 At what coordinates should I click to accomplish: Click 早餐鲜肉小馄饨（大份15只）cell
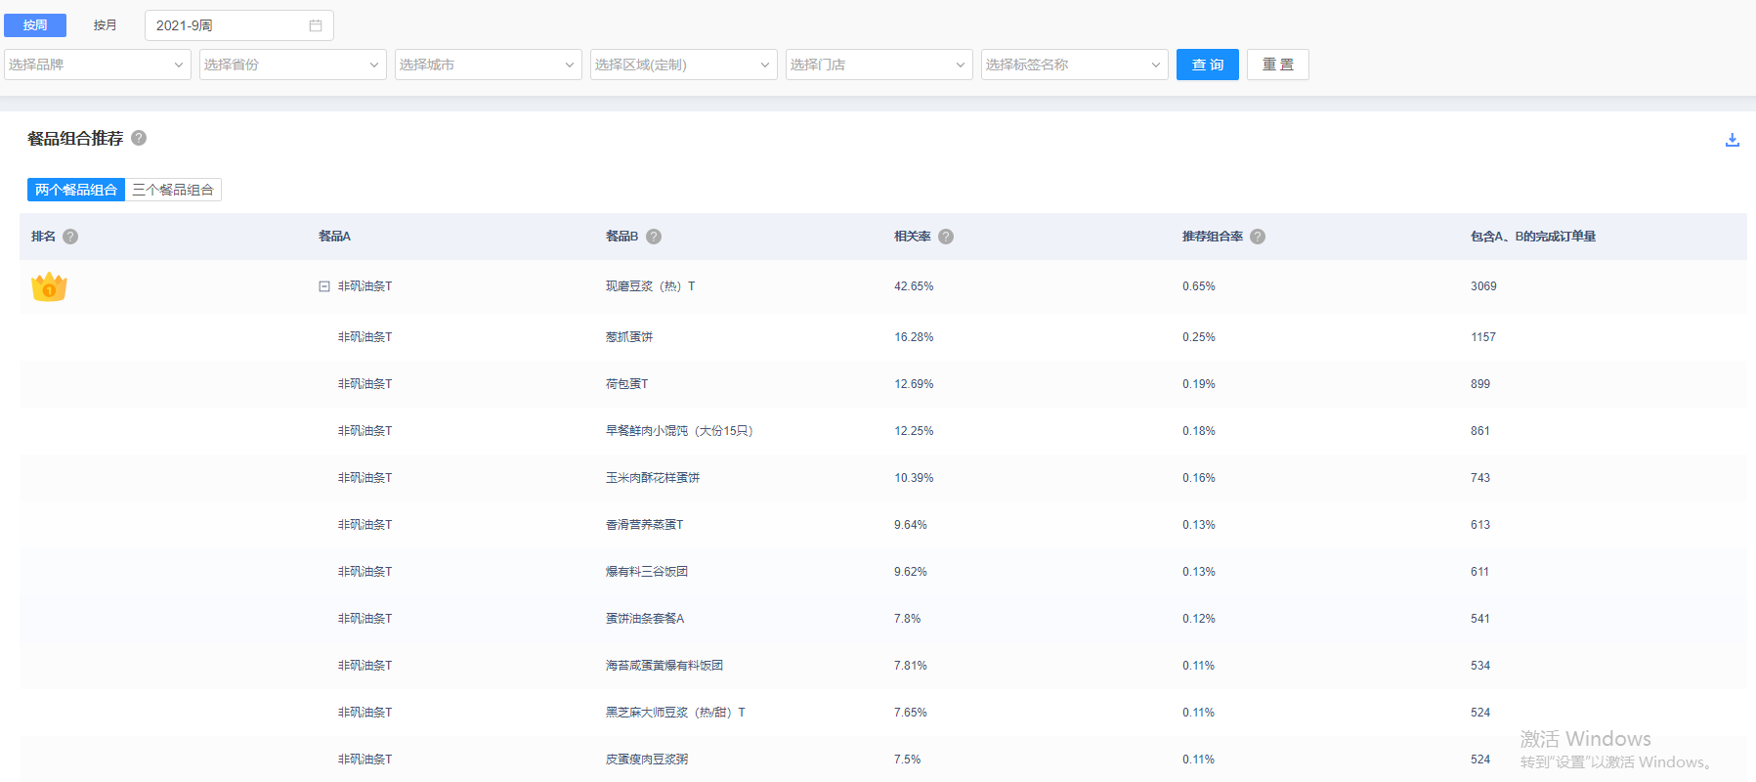(679, 431)
